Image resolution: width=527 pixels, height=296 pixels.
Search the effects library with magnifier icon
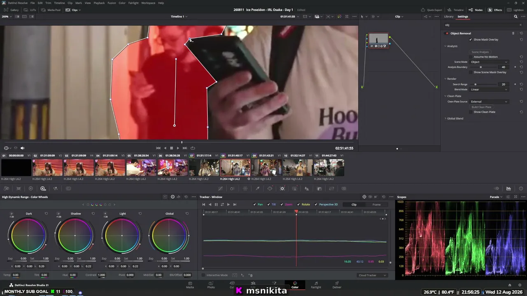[515, 17]
